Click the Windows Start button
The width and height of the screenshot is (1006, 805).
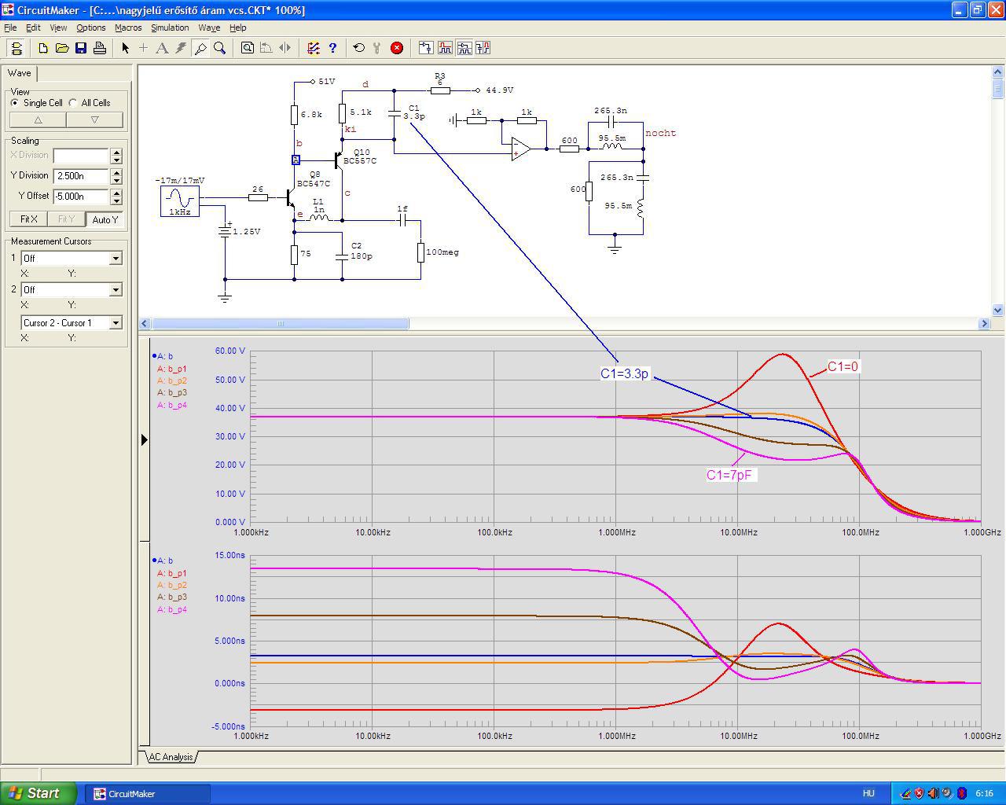38,793
